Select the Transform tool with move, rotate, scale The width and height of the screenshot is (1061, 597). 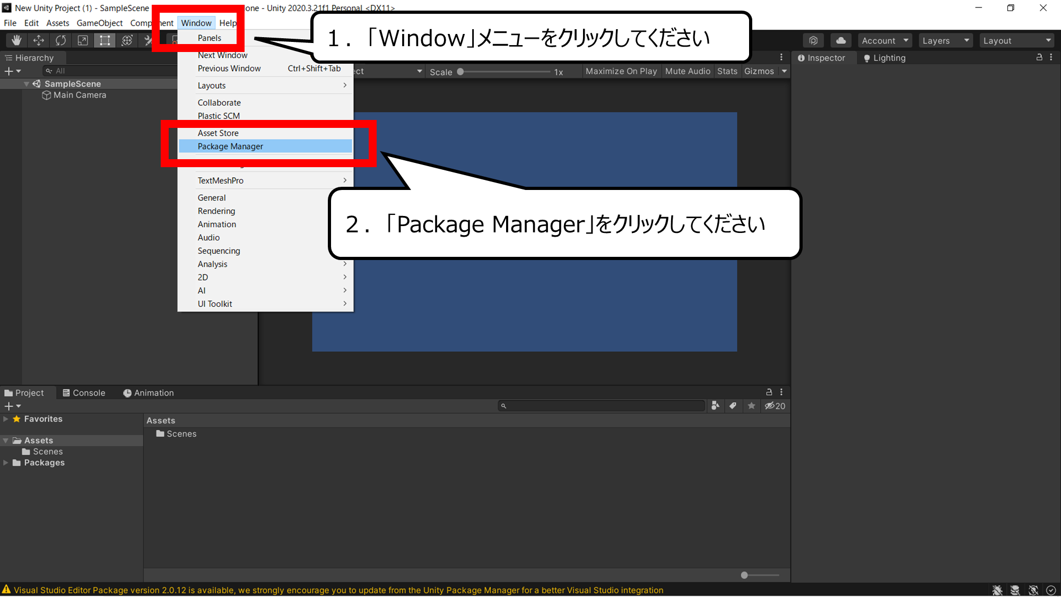[127, 40]
